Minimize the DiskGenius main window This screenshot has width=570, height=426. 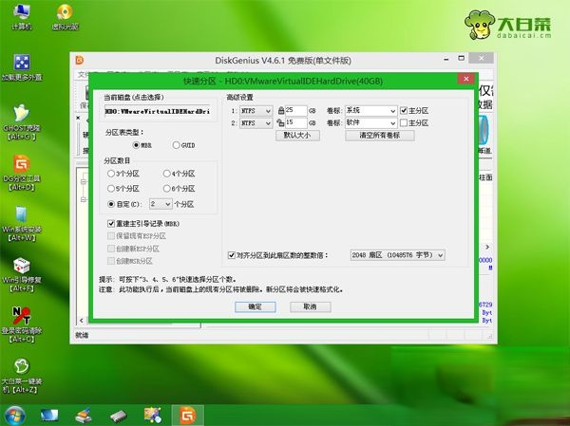click(x=446, y=59)
